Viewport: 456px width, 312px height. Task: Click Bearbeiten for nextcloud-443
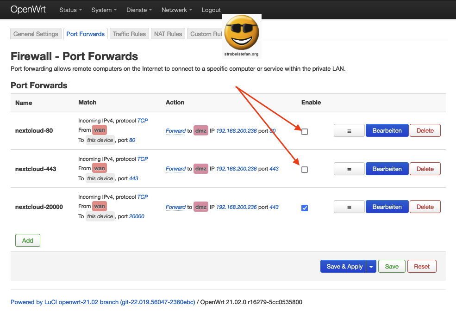pos(387,168)
